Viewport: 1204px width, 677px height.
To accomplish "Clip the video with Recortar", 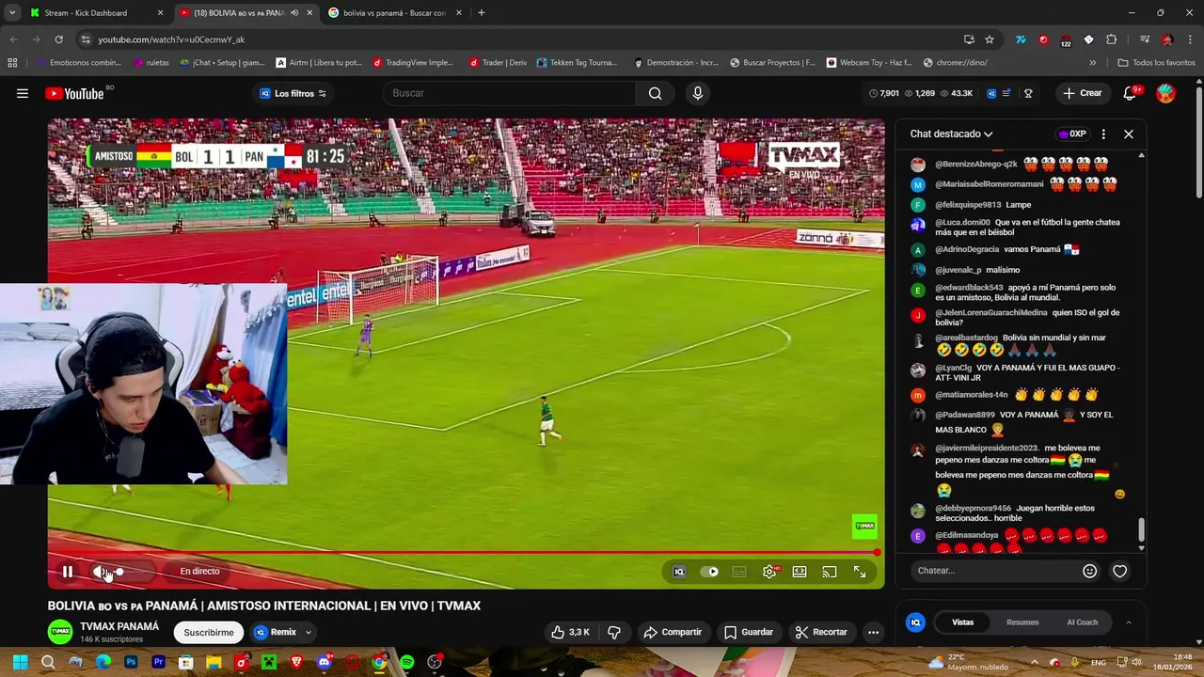I will click(821, 632).
